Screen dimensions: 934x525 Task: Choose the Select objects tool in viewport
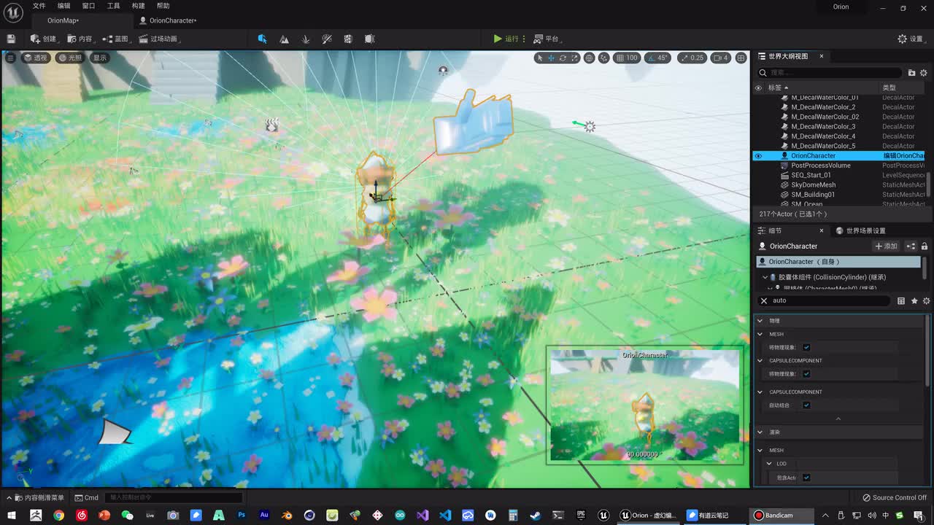tap(539, 58)
